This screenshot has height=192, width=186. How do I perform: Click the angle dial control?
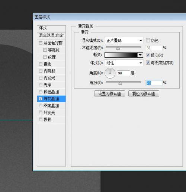110,73
